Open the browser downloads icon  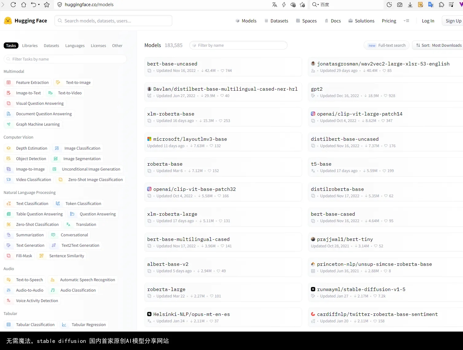410,5
